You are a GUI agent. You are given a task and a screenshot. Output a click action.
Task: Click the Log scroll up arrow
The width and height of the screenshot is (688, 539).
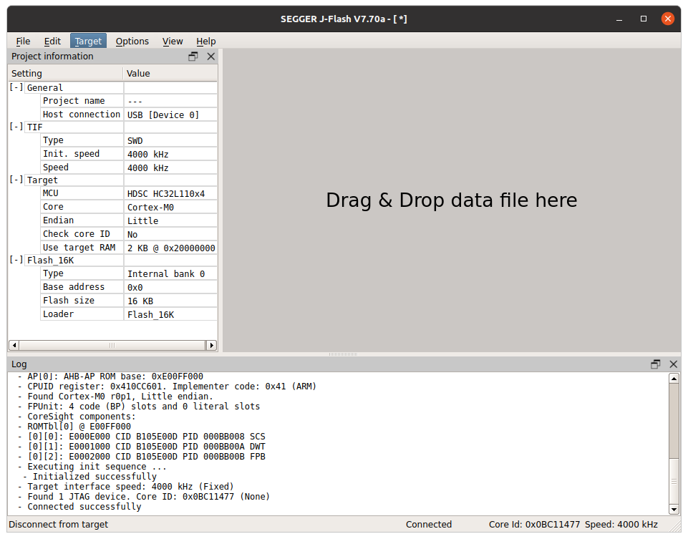click(674, 378)
